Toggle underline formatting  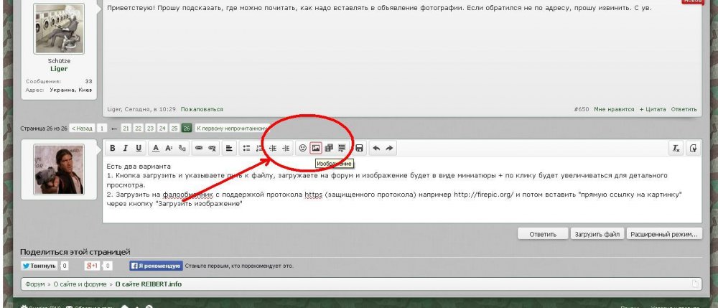click(x=139, y=148)
